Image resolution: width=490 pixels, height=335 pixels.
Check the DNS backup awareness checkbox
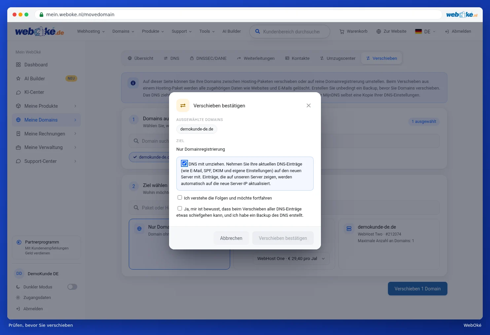(x=180, y=208)
